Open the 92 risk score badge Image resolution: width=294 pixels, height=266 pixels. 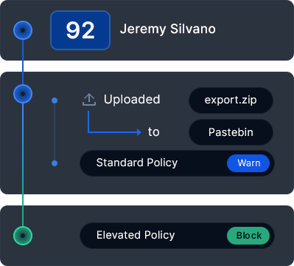click(80, 30)
